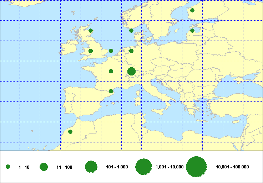Select the marker dot over southeast England

pyautogui.click(x=111, y=51)
